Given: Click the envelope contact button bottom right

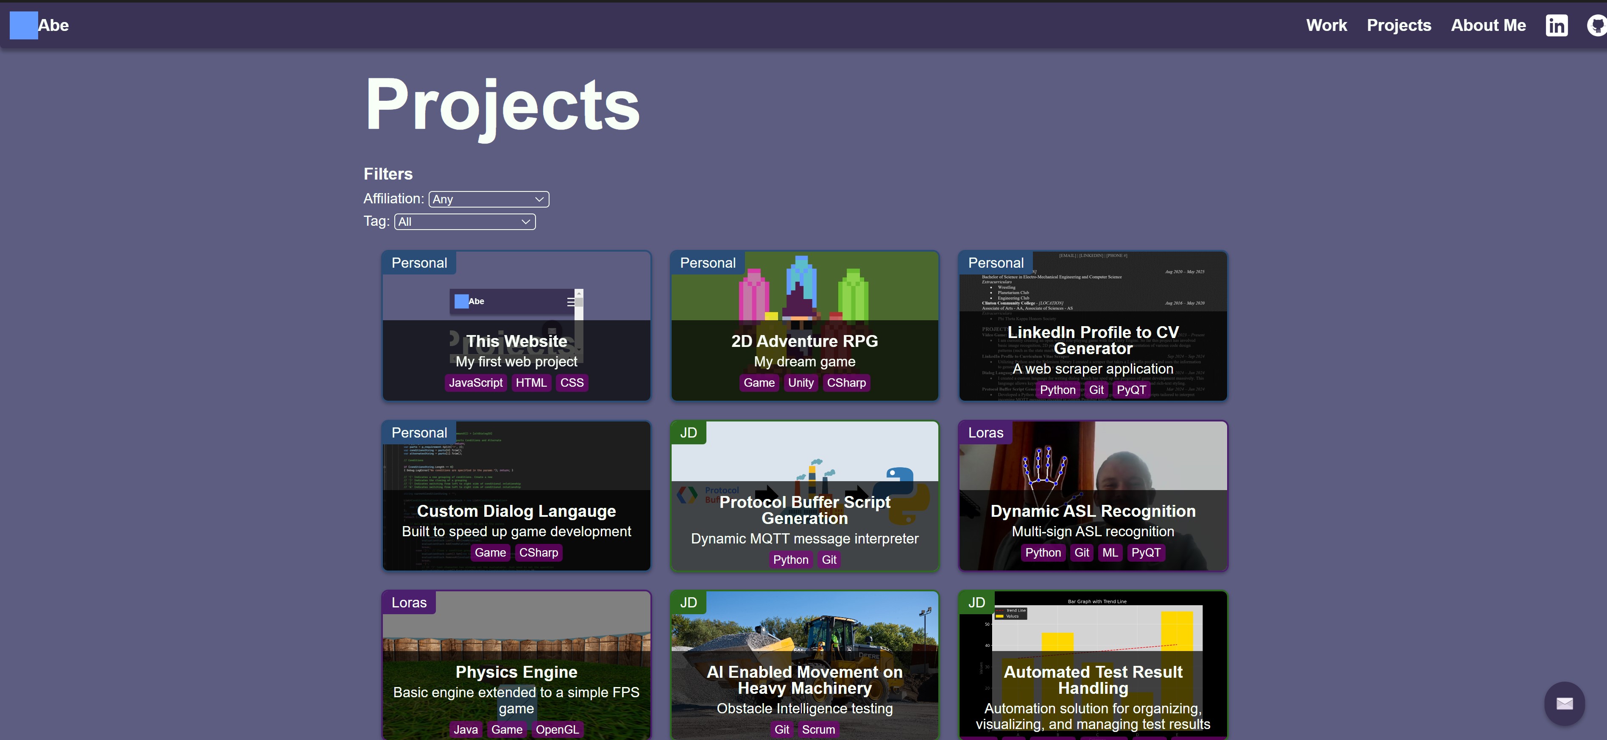Looking at the screenshot, I should coord(1565,703).
